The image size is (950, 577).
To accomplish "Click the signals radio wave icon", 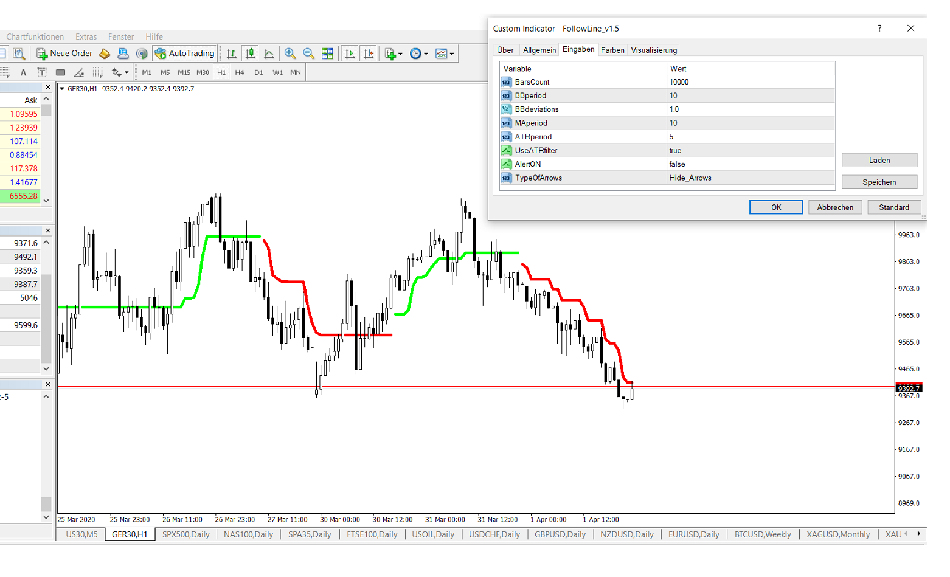I will (x=142, y=54).
